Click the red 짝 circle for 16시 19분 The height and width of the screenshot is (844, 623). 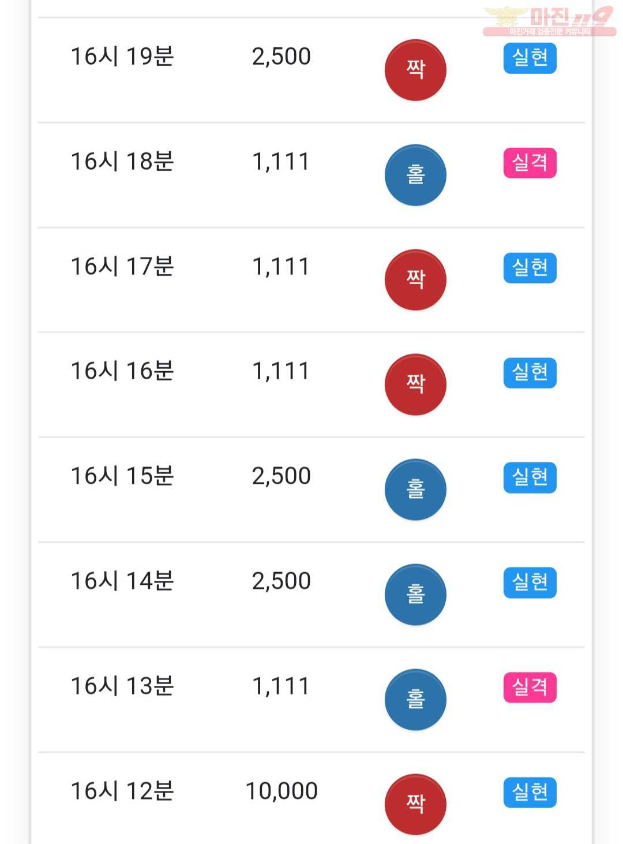coord(415,70)
